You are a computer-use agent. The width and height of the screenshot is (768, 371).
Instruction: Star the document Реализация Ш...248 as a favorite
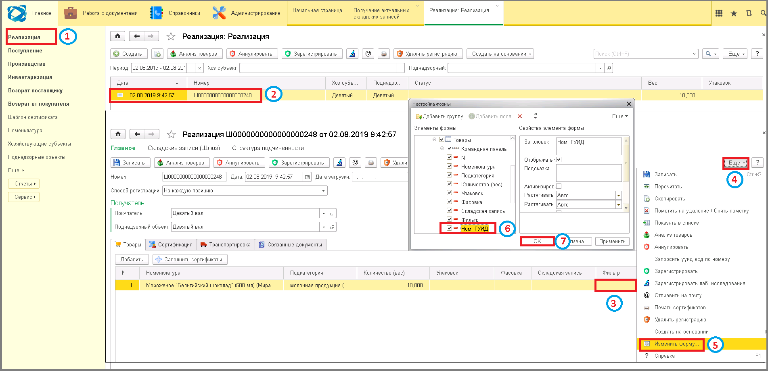coord(171,134)
